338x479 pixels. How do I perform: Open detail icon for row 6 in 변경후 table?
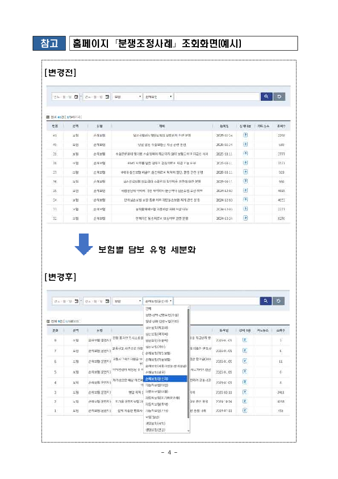[244, 361]
